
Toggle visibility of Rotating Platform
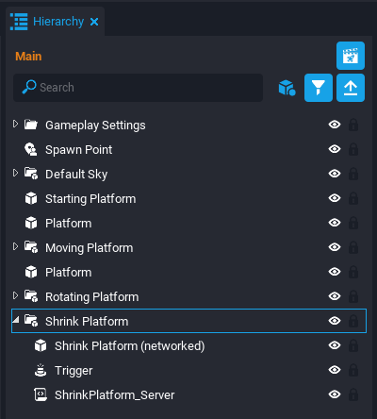pos(335,296)
